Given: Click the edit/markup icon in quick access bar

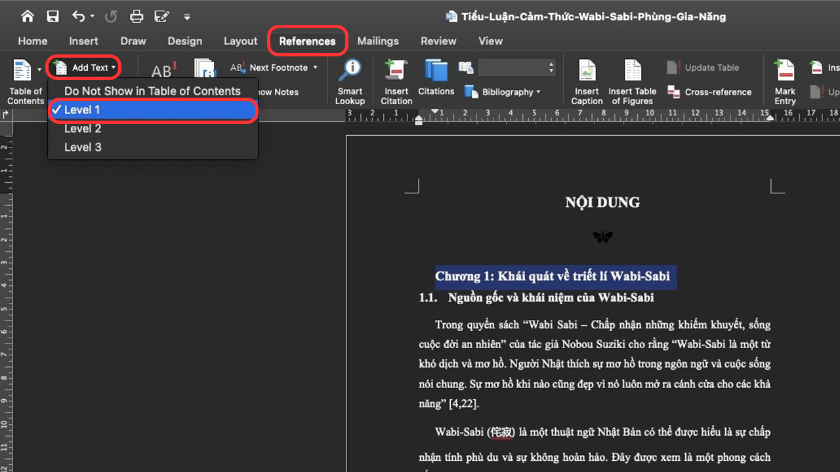Looking at the screenshot, I should click(x=161, y=16).
